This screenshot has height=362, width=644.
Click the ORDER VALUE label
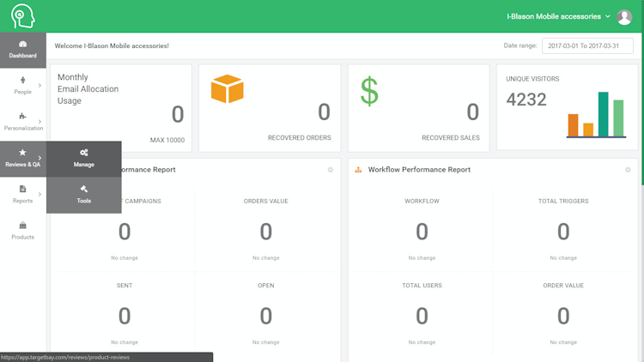563,286
